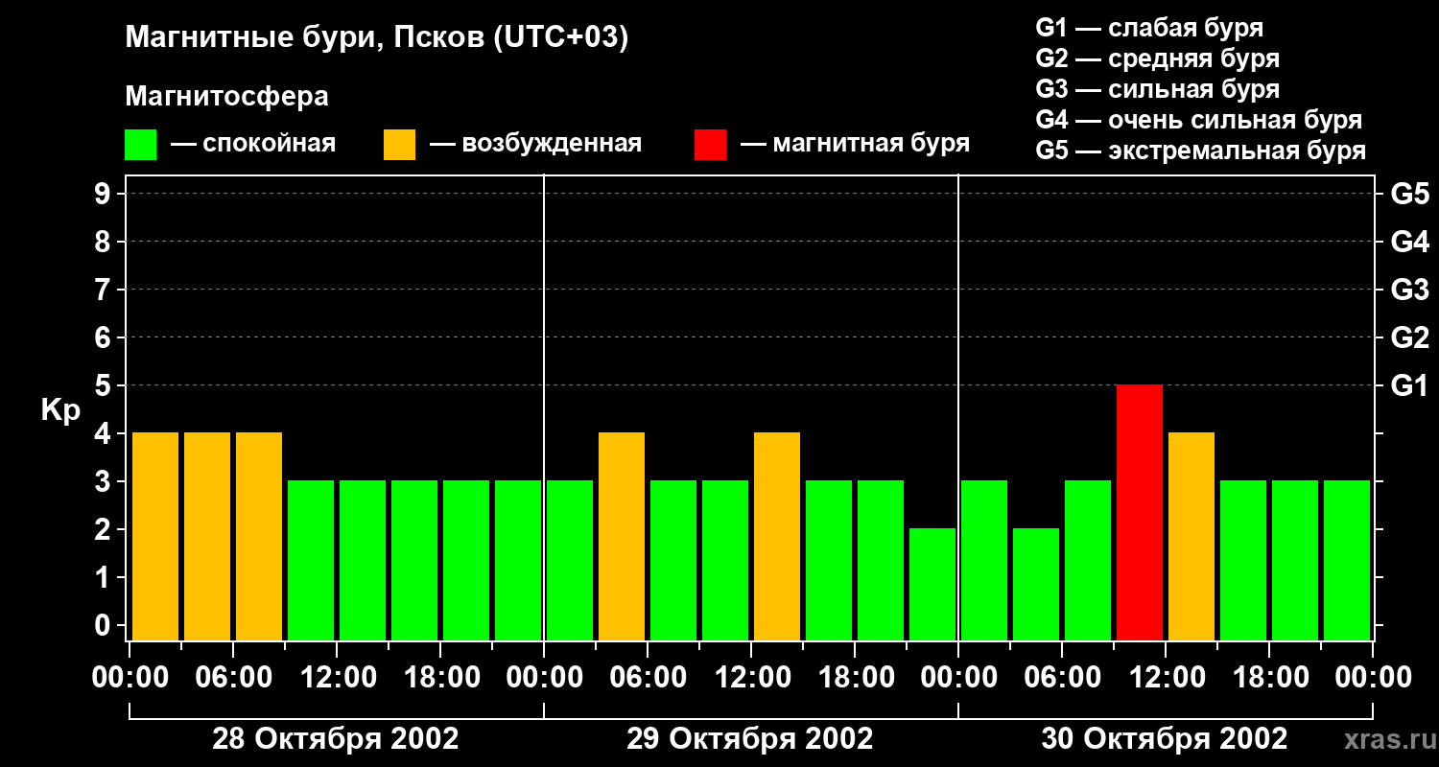Screen dimensions: 1439x767
Task: Click the '— спокойная' legend label
Action: click(253, 144)
